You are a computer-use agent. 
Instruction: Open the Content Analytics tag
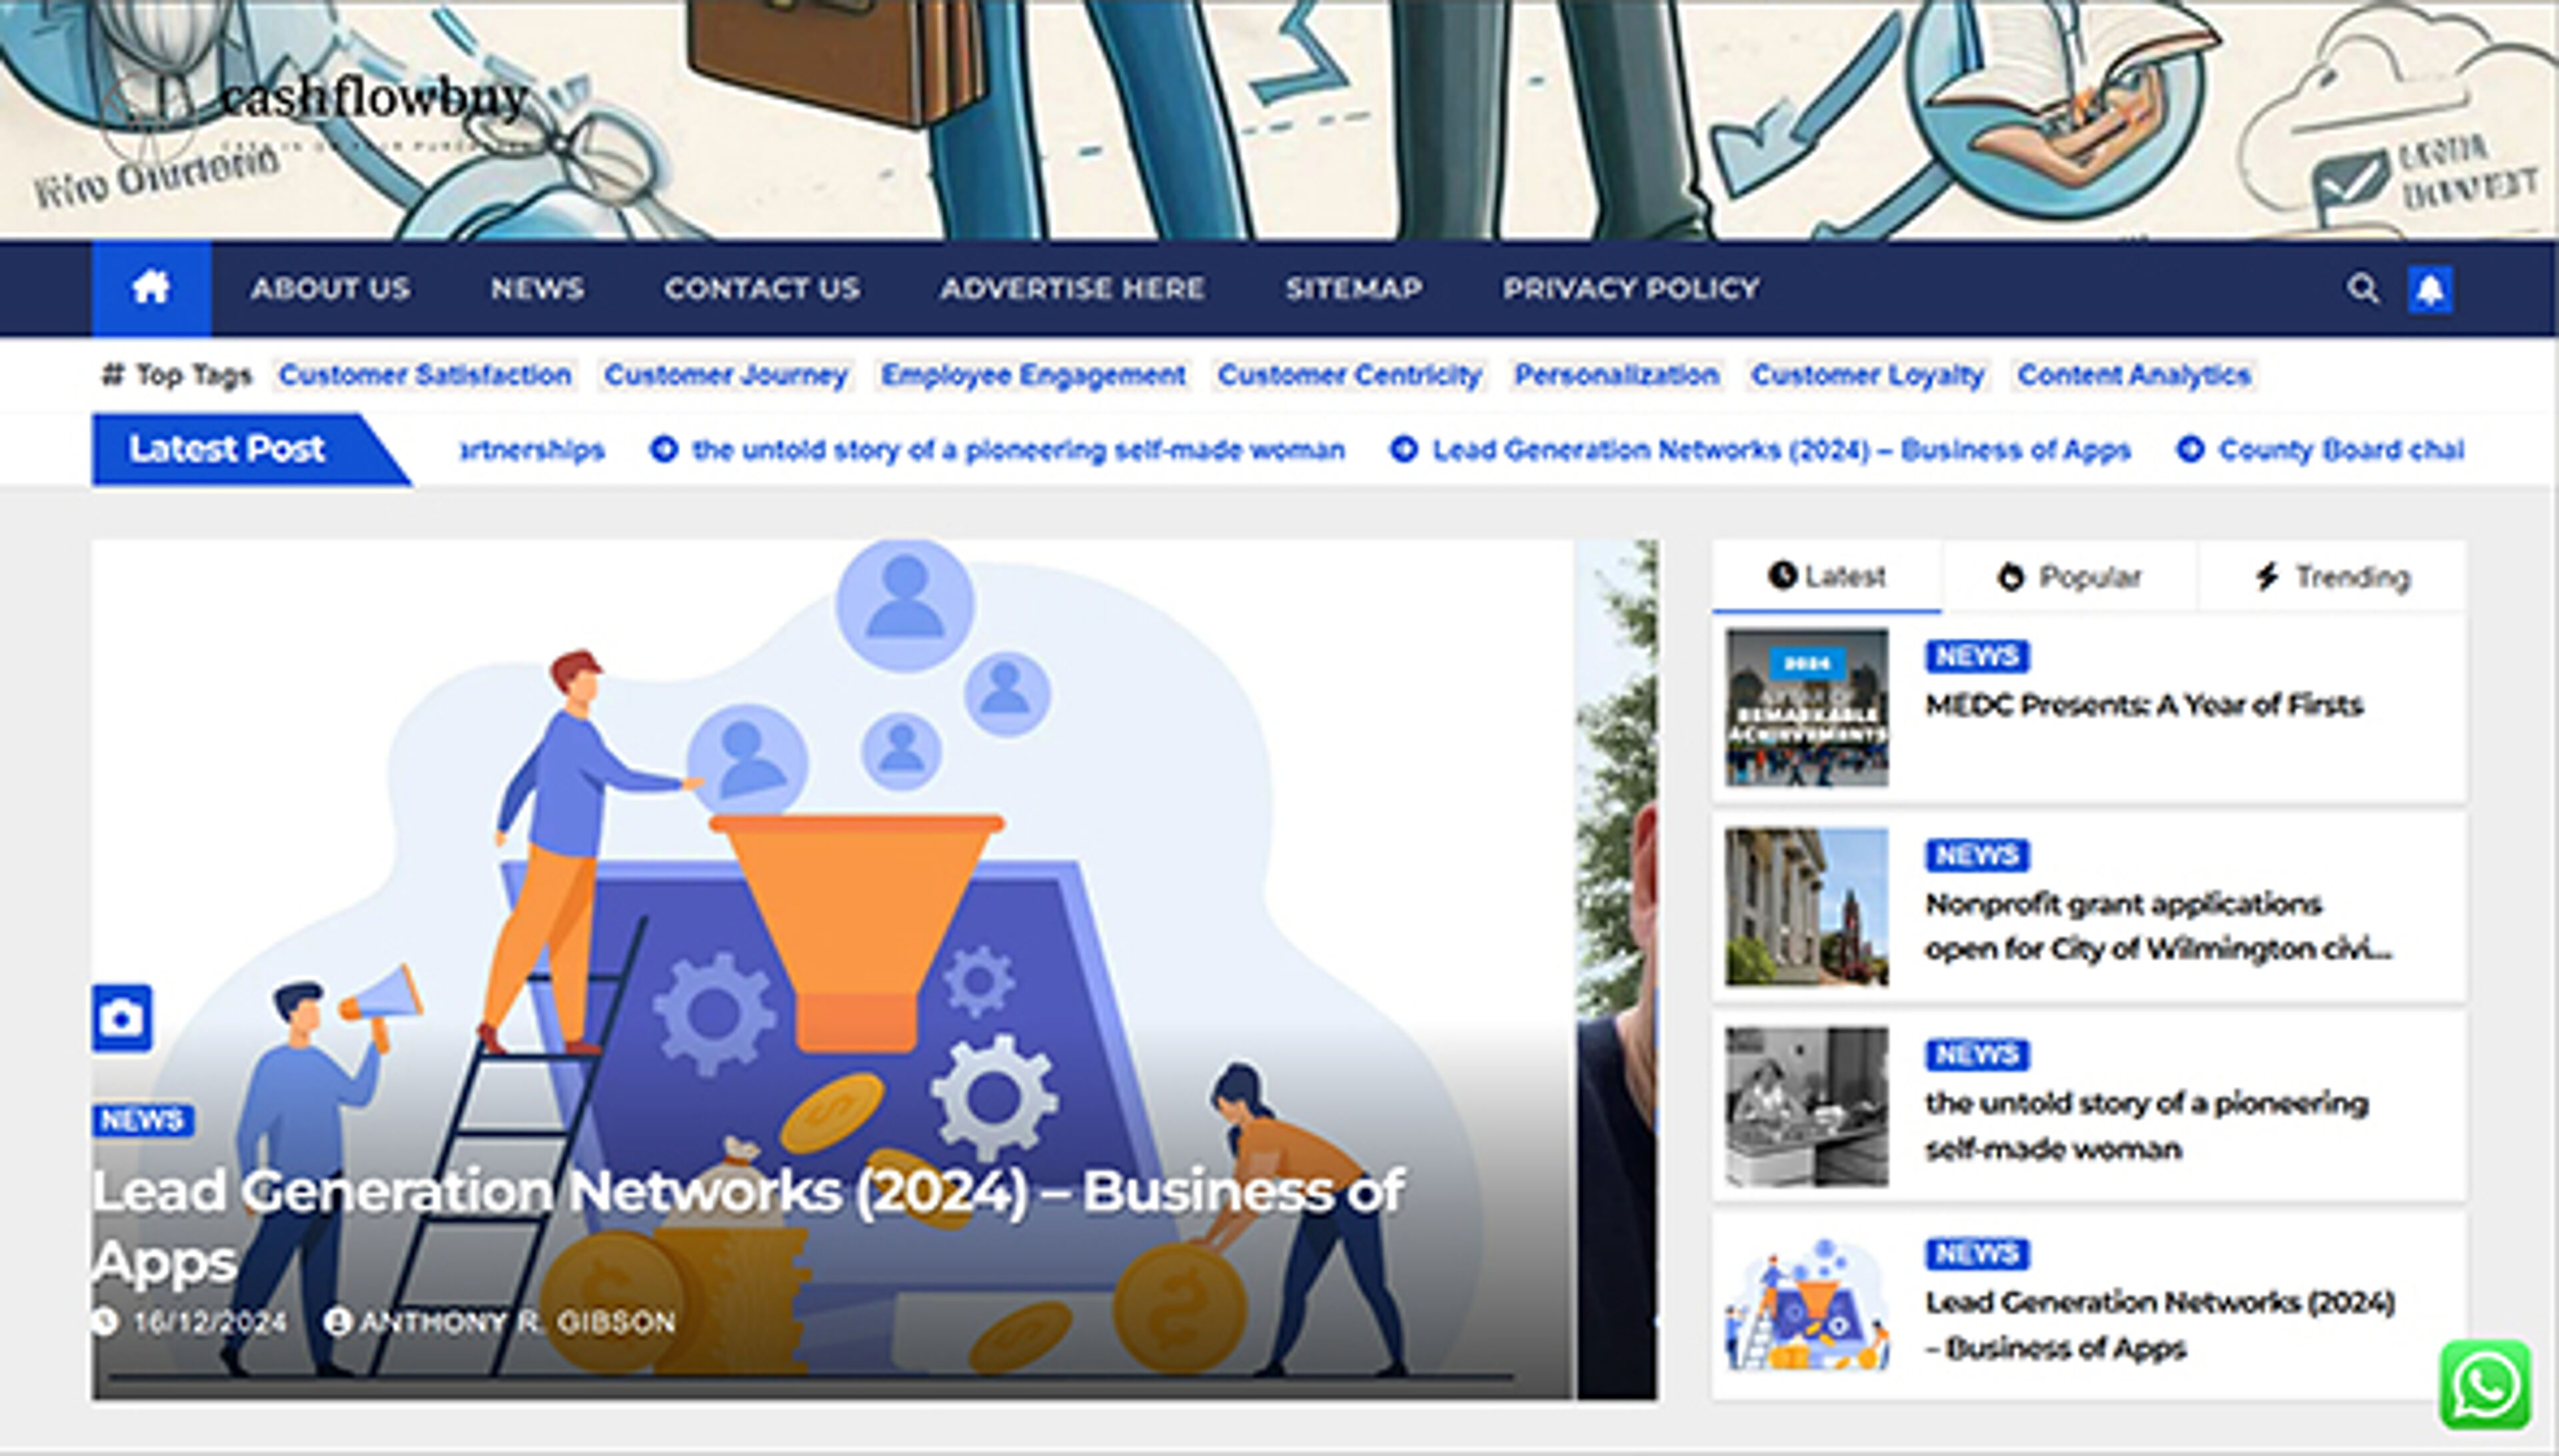(x=2134, y=375)
